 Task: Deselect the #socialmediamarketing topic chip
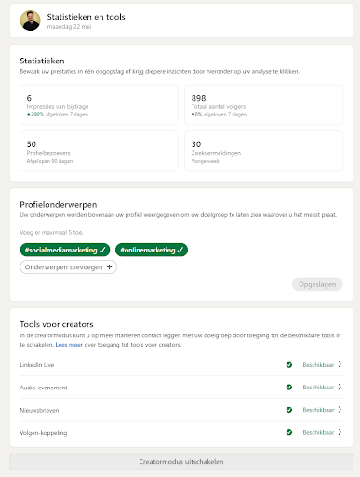click(x=65, y=250)
